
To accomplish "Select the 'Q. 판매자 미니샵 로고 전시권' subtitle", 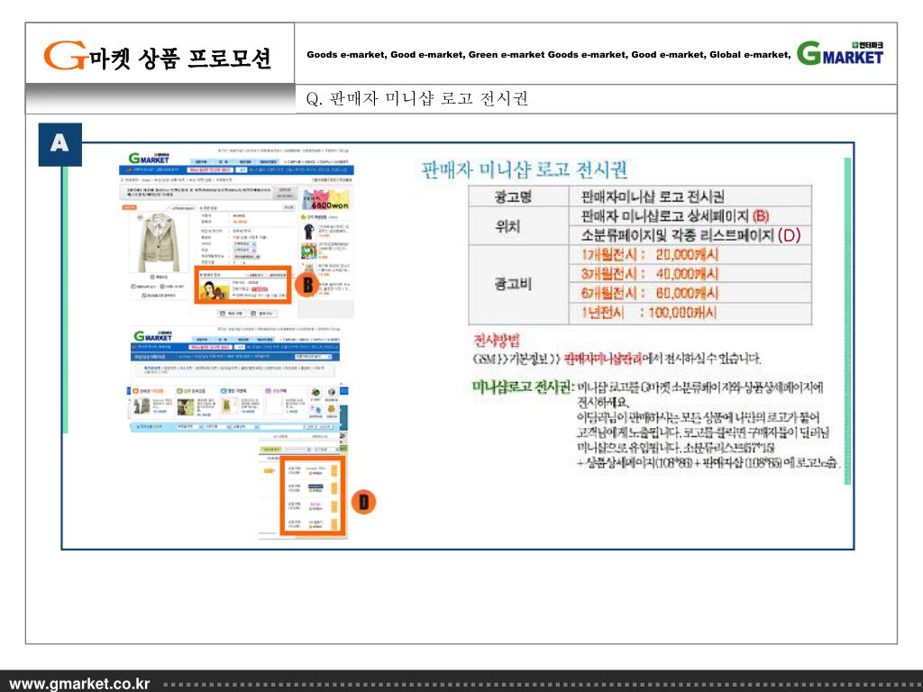I will pyautogui.click(x=416, y=98).
